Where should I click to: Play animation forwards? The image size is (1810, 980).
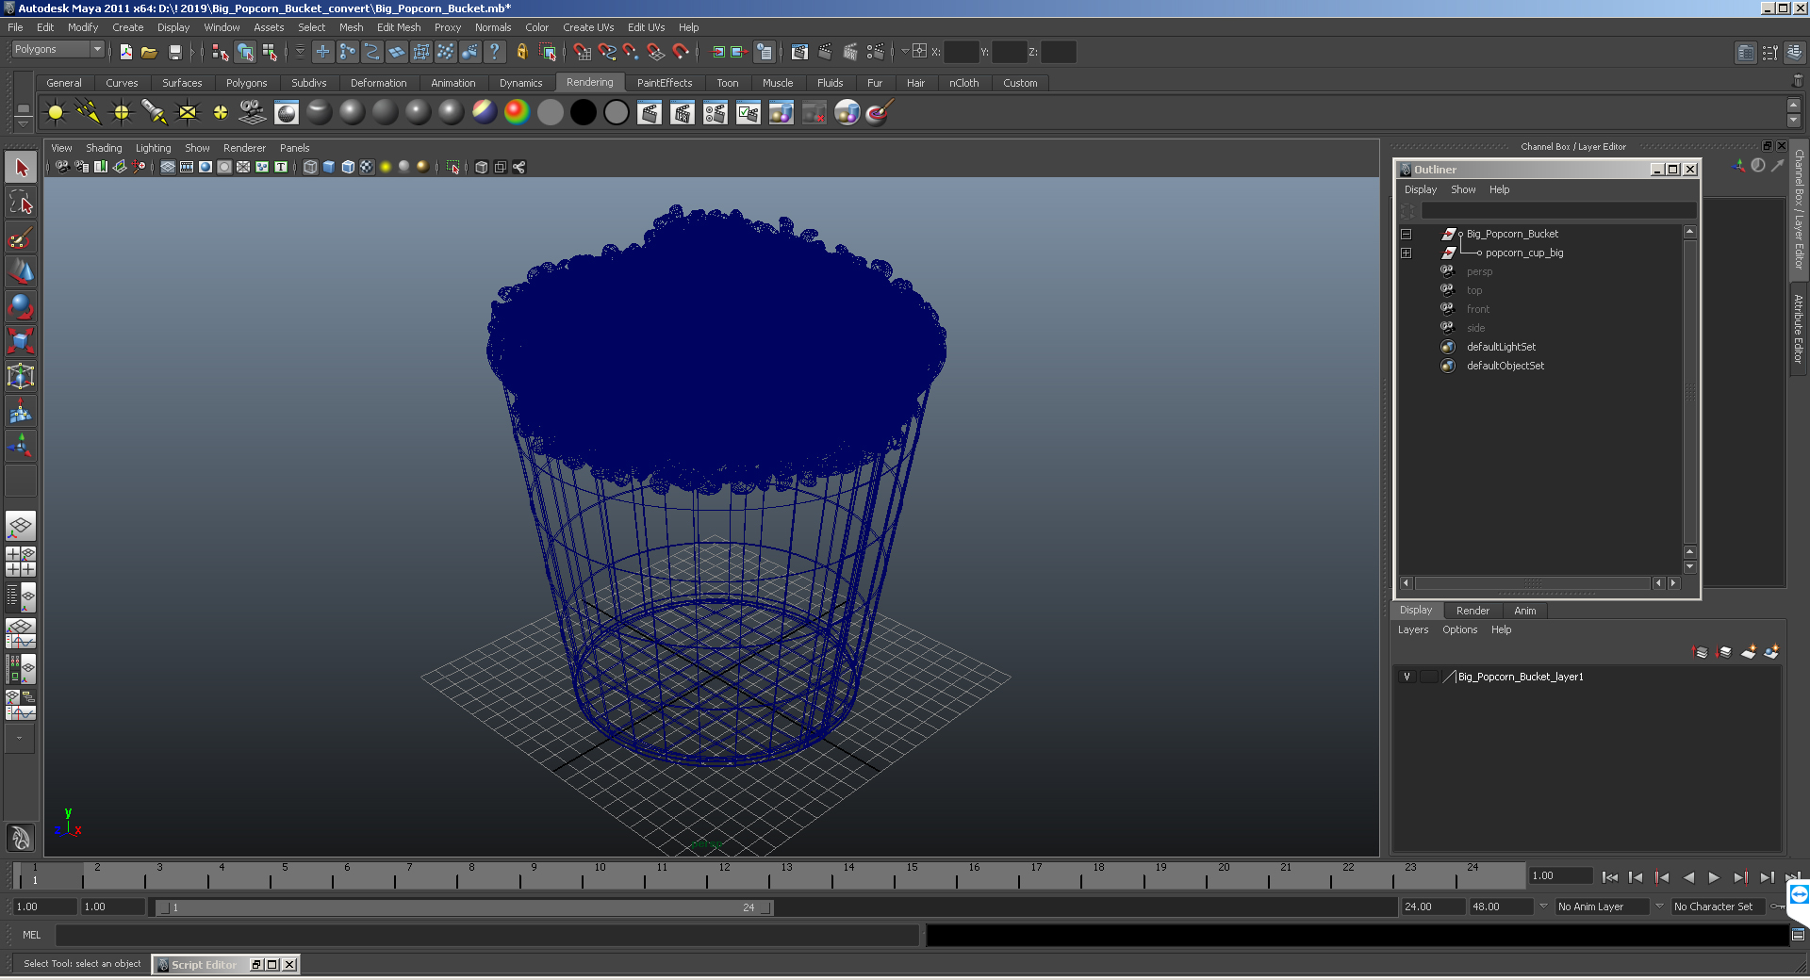(1714, 877)
